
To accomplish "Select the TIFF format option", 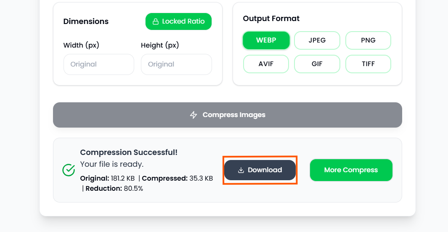I will click(368, 64).
